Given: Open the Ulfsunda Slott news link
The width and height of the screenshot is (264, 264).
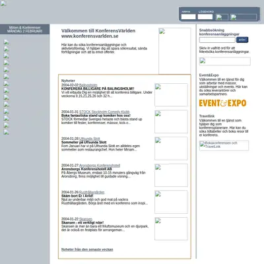Looking at the screenshot, I should (x=90, y=139).
